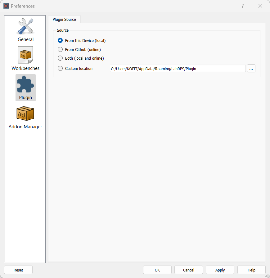Cancel the preferences dialog

(x=188, y=270)
